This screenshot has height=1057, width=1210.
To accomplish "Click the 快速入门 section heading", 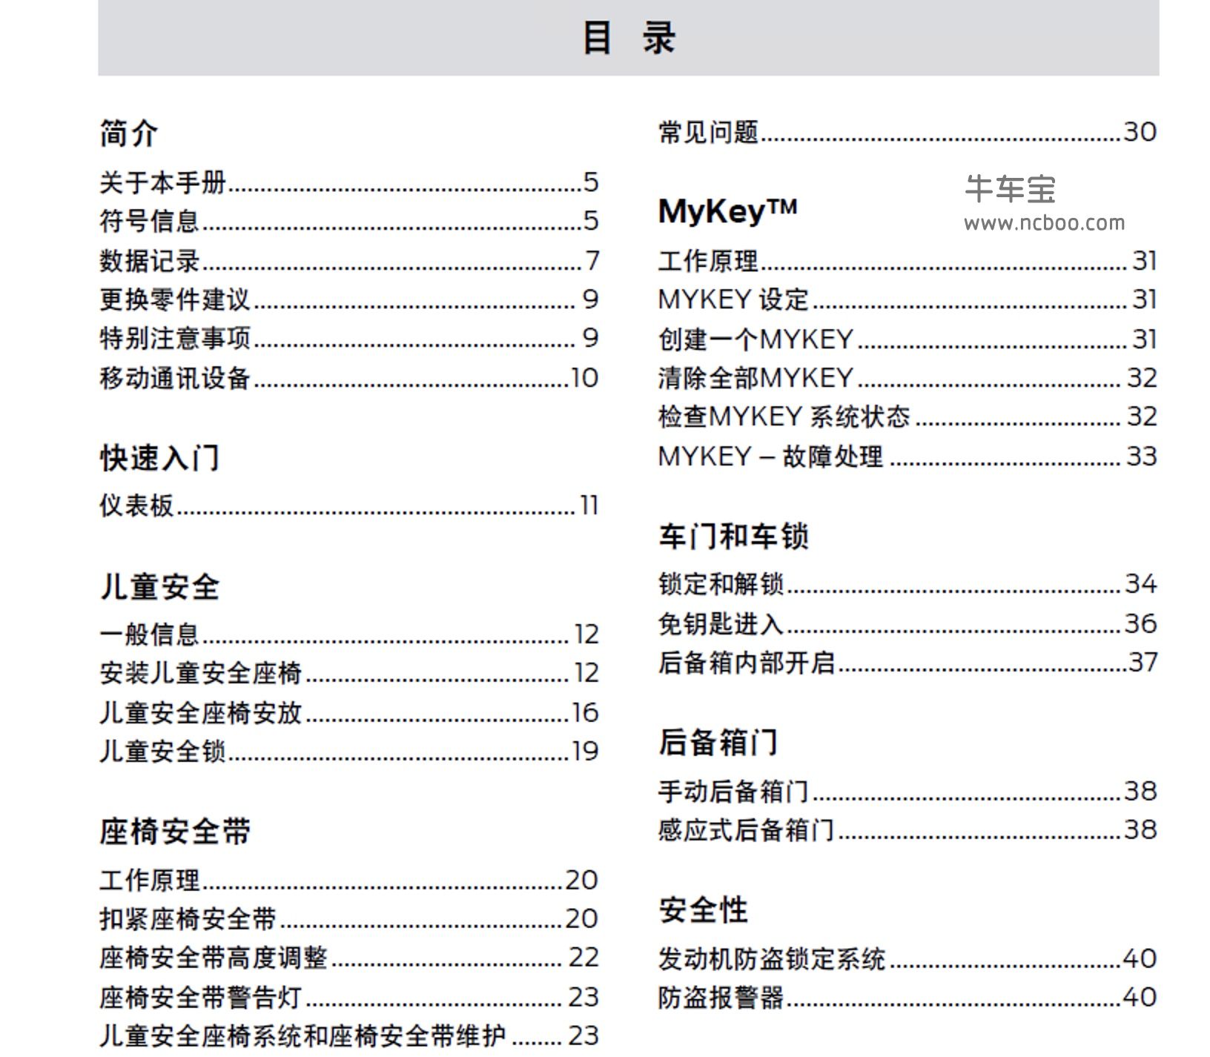I will pos(159,457).
